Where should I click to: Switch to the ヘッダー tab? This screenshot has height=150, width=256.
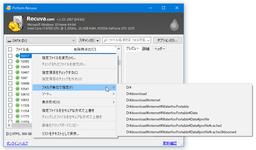tap(160, 49)
